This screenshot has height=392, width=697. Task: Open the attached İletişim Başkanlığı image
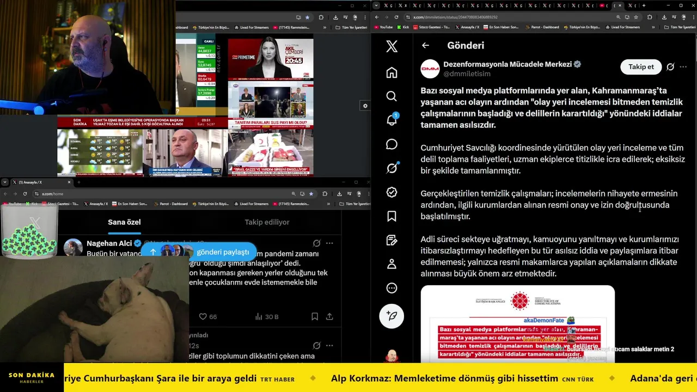click(x=517, y=324)
